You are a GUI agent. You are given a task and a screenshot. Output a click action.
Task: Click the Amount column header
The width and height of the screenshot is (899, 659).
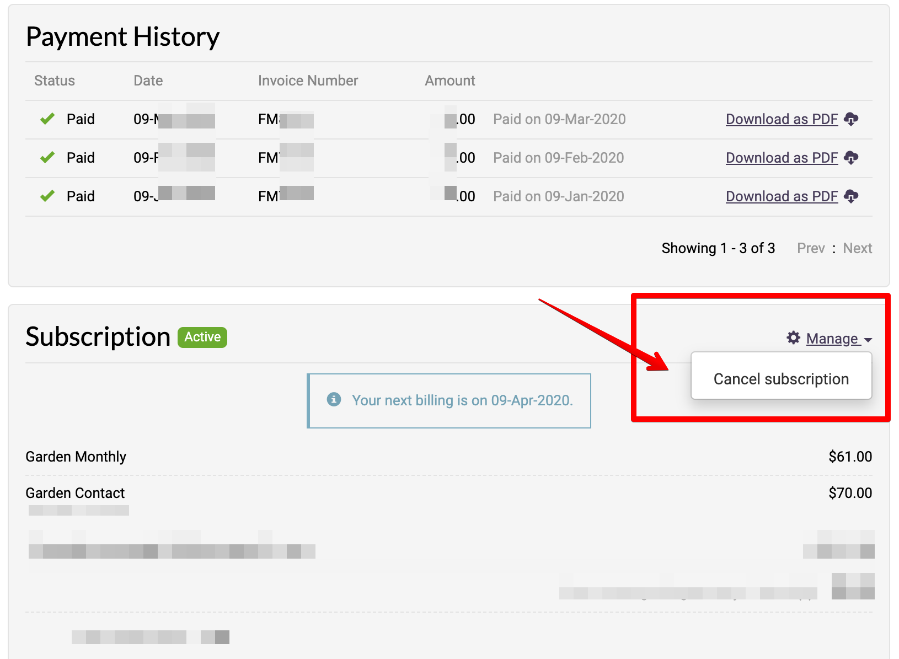[450, 81]
